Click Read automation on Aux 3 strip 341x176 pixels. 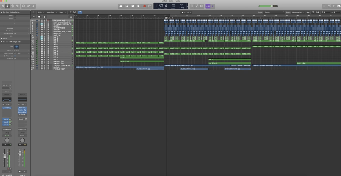[x=22, y=136]
